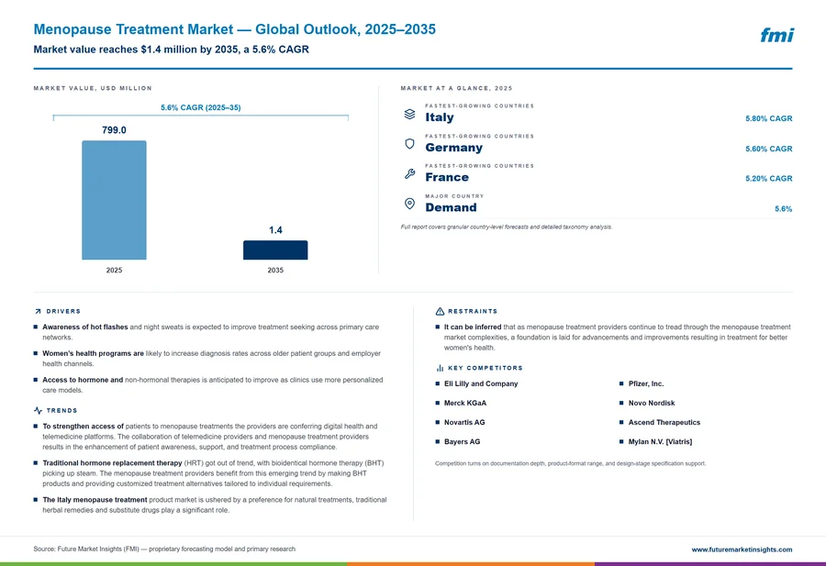Click the Awareness of hot flashes bullet
The image size is (826, 566).
(x=211, y=332)
